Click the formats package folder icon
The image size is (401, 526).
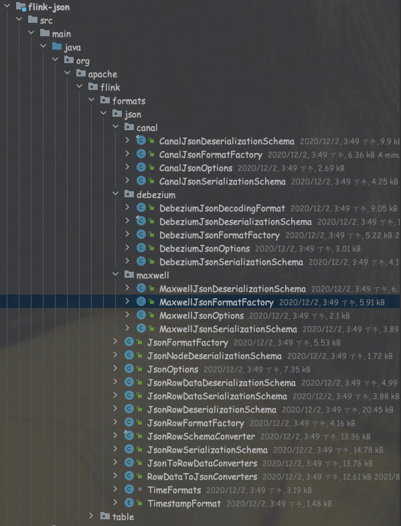click(x=105, y=100)
